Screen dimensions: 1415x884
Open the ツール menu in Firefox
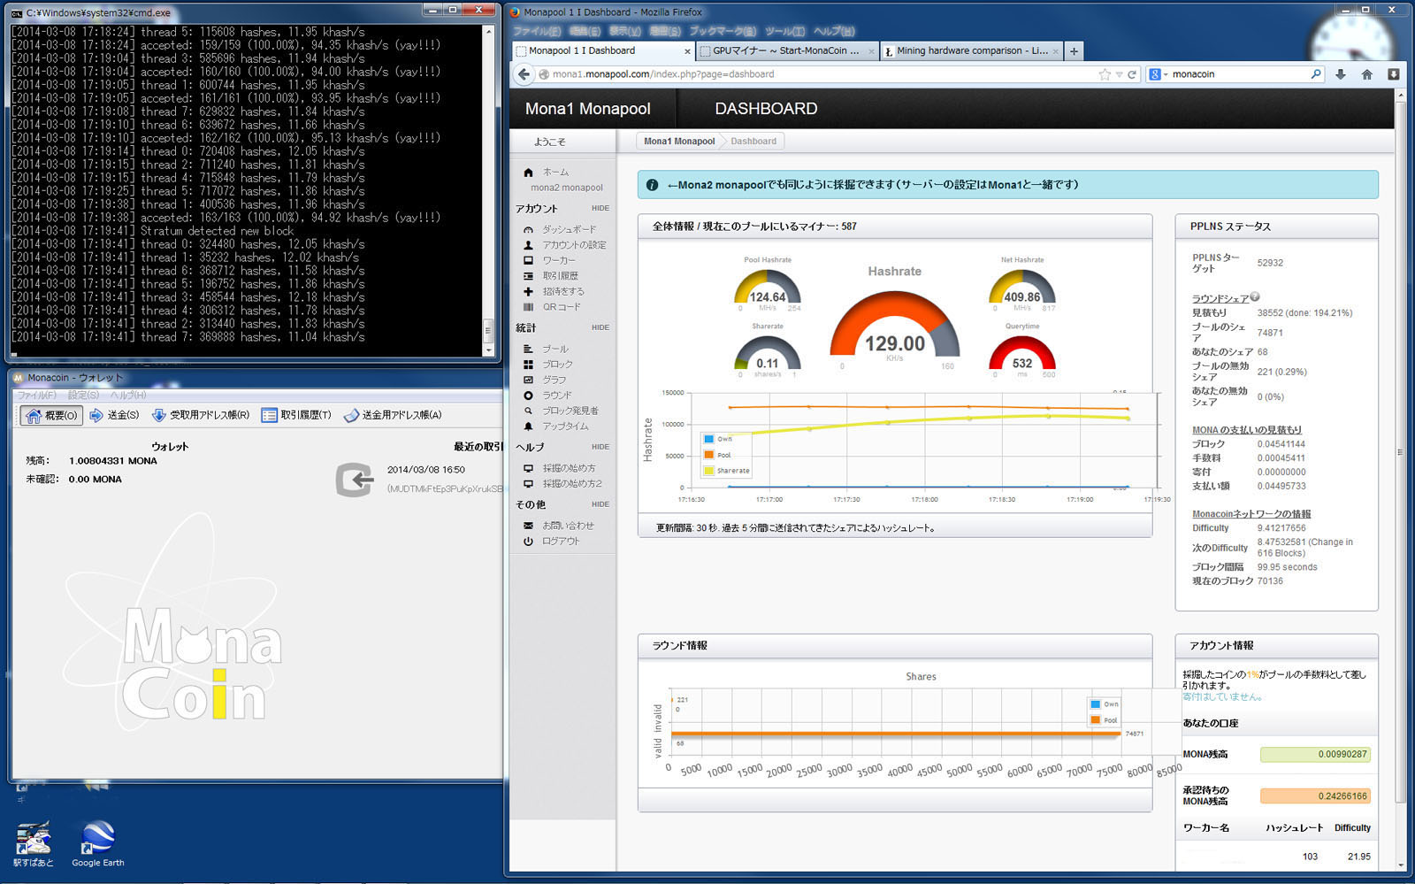[785, 31]
